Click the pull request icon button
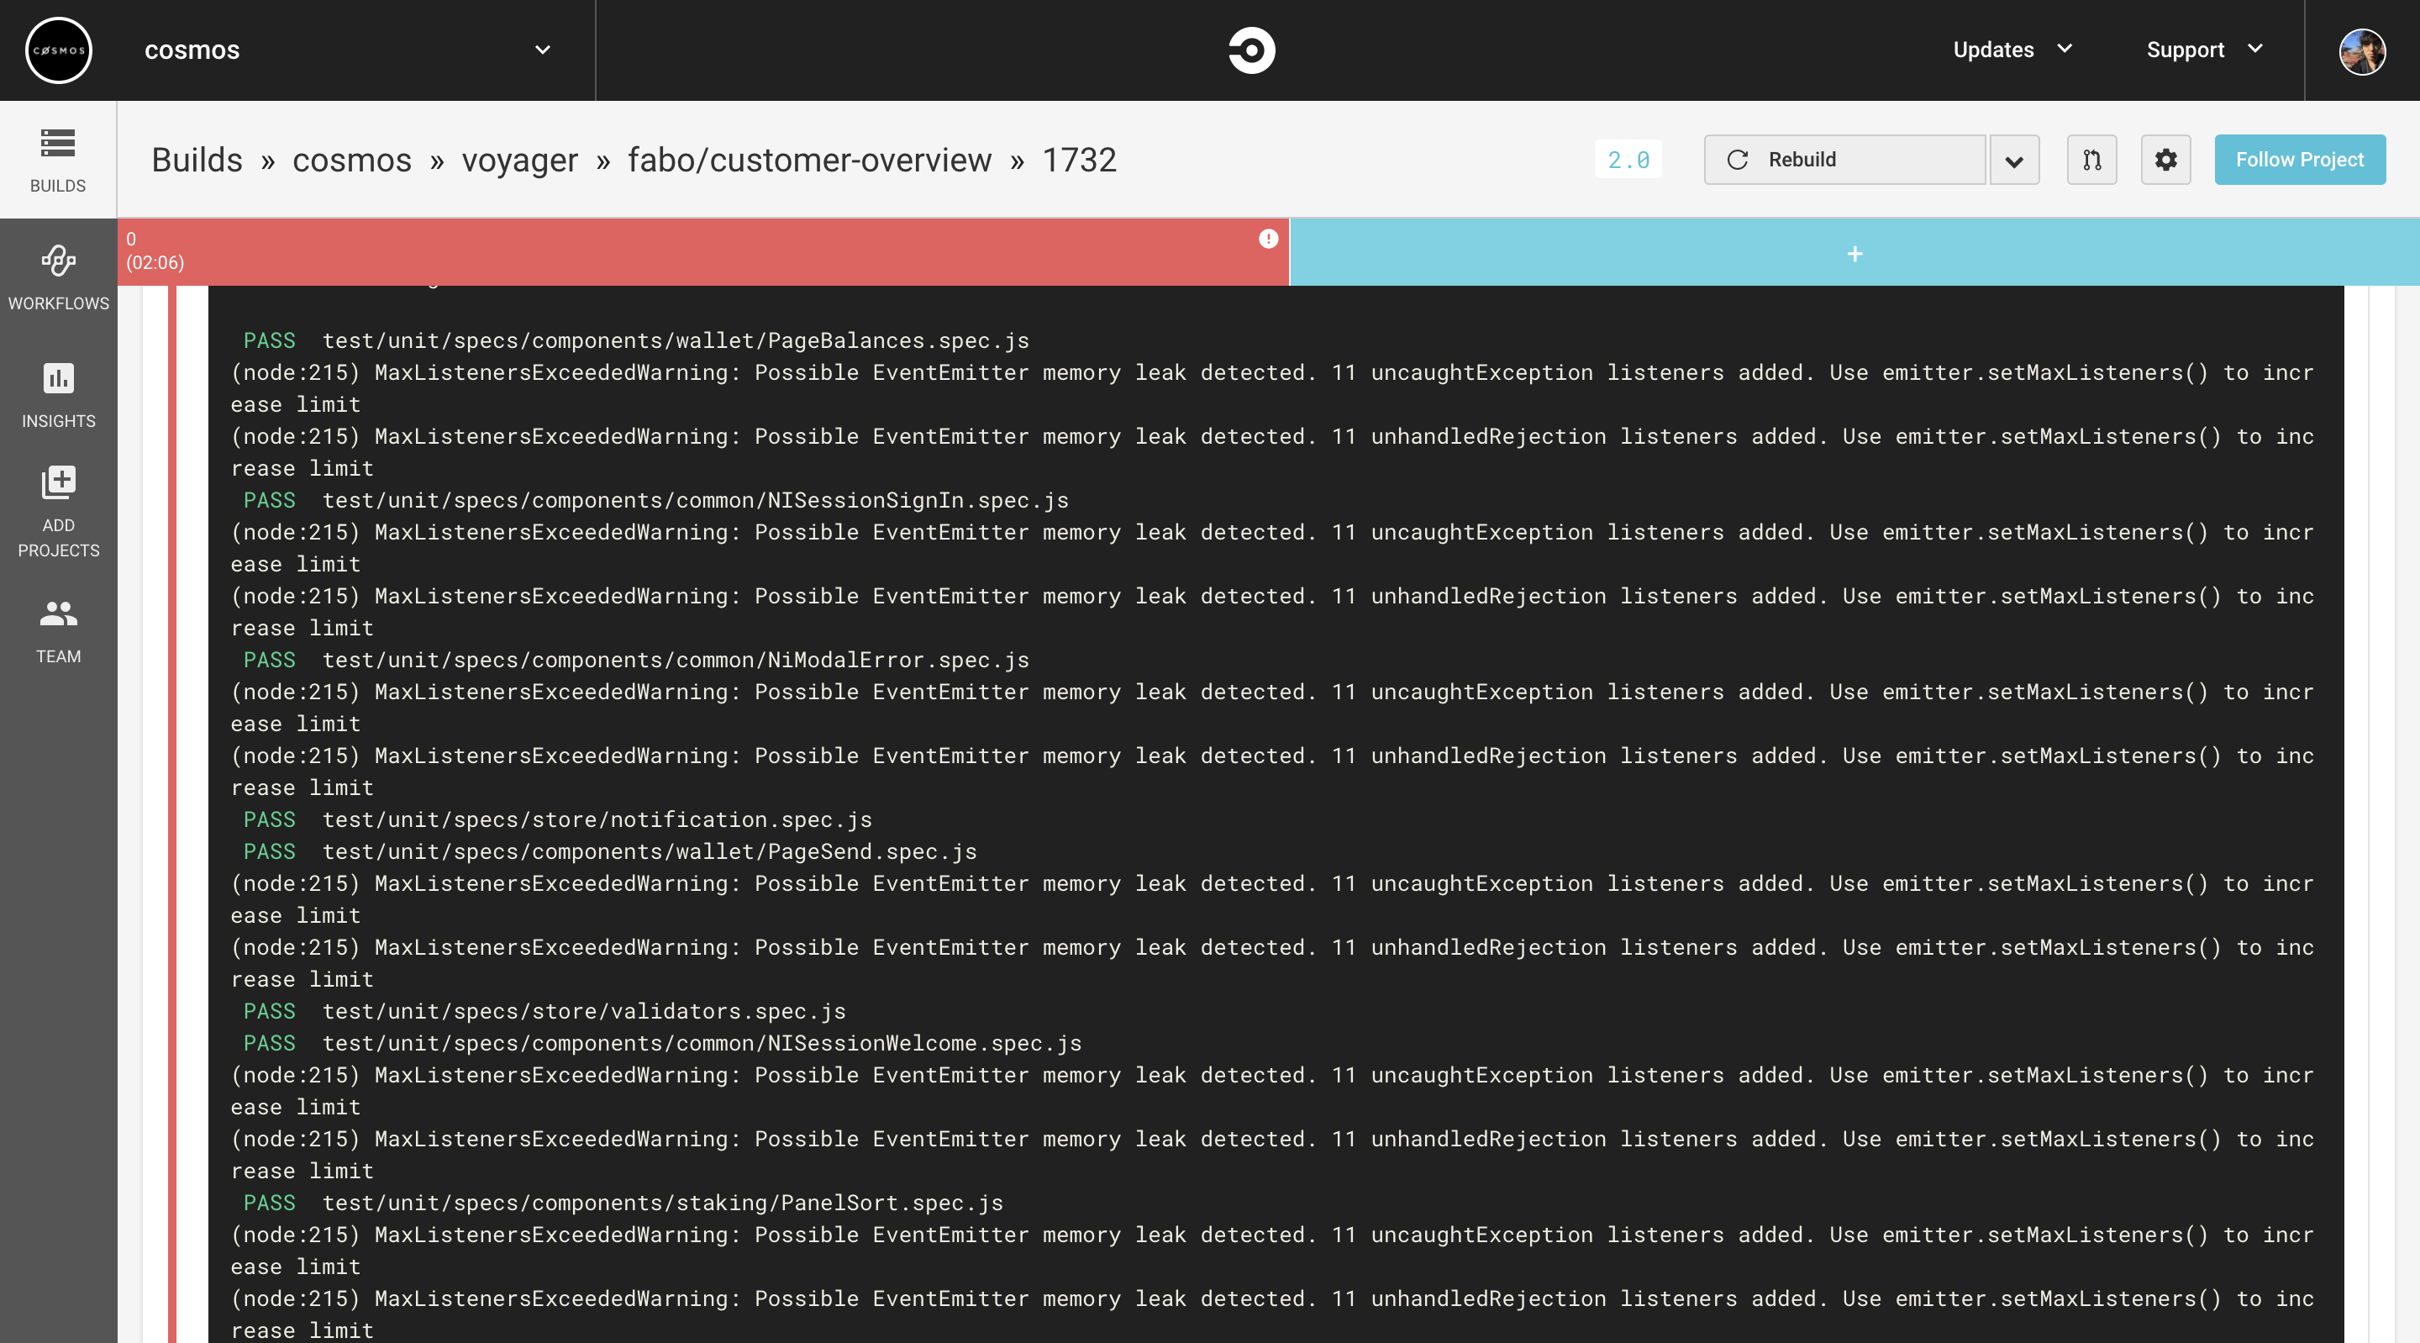 2091,160
